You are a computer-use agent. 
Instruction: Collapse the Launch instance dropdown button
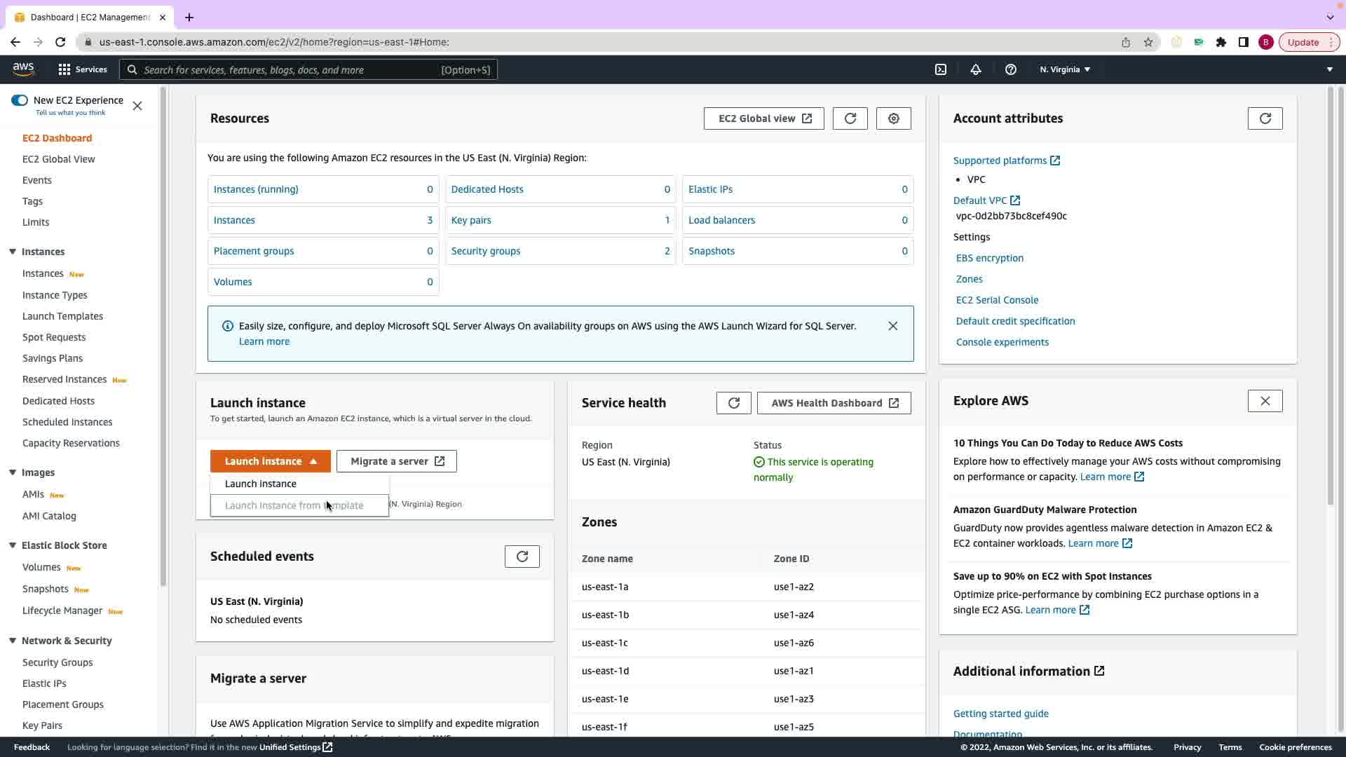tap(270, 461)
